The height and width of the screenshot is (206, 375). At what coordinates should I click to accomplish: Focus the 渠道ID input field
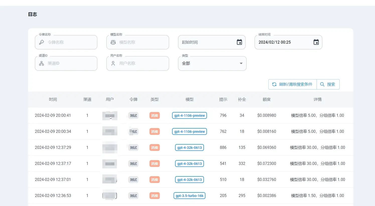click(66, 63)
